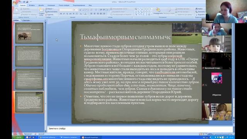Activate Format Painter (Формат по образцу)
Image resolution: width=247 pixels, height=139 pixels.
[29, 15]
